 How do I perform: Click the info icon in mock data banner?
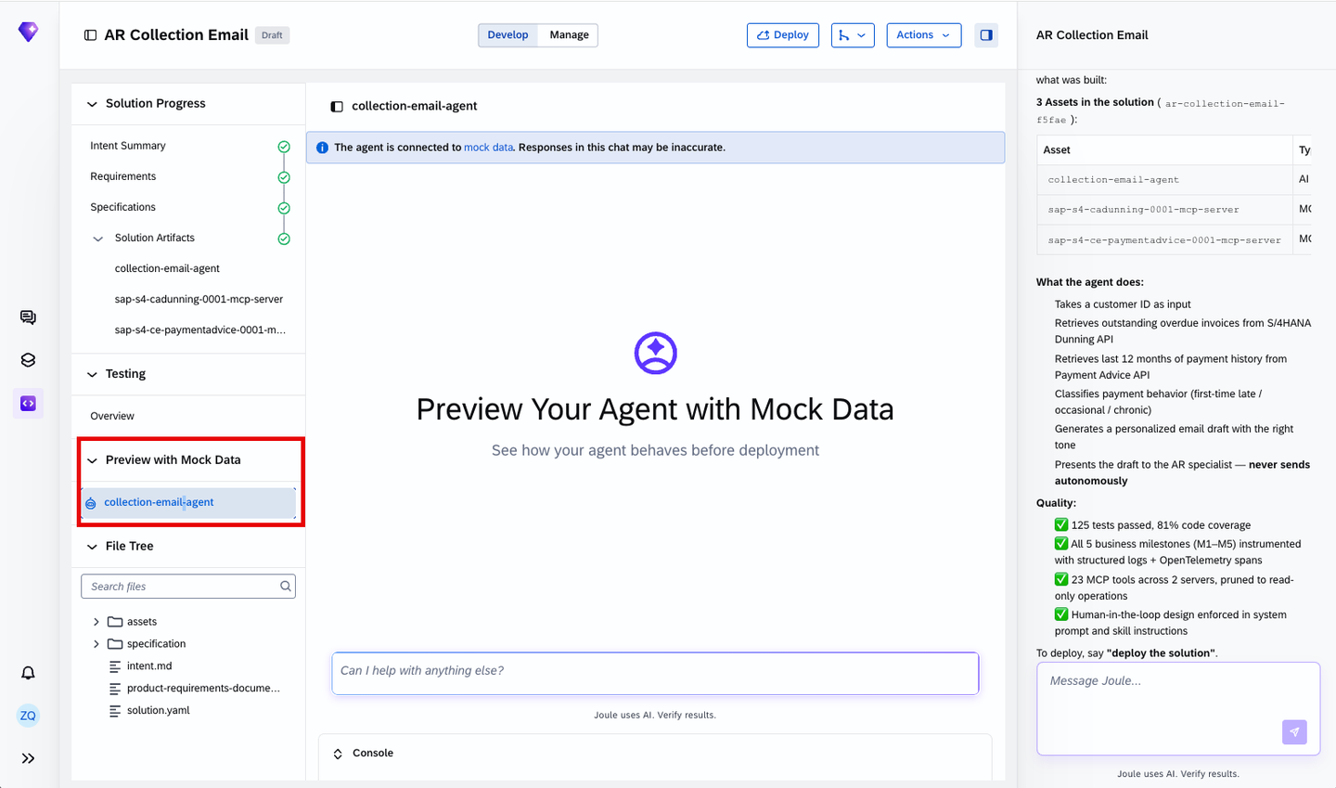click(322, 148)
